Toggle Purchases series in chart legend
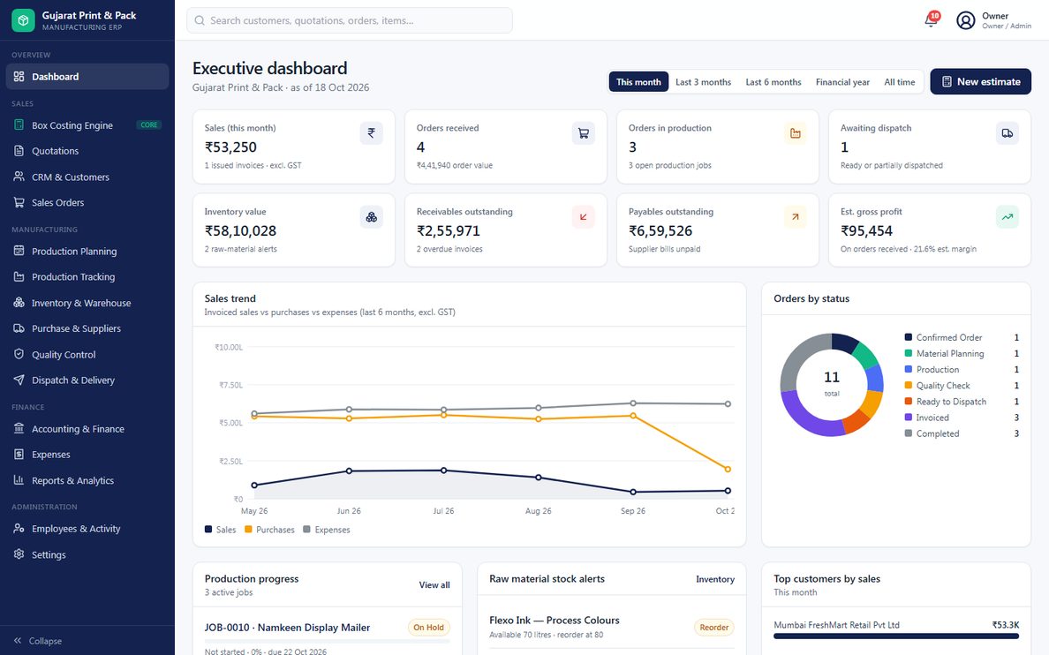This screenshot has width=1049, height=655. [269, 530]
